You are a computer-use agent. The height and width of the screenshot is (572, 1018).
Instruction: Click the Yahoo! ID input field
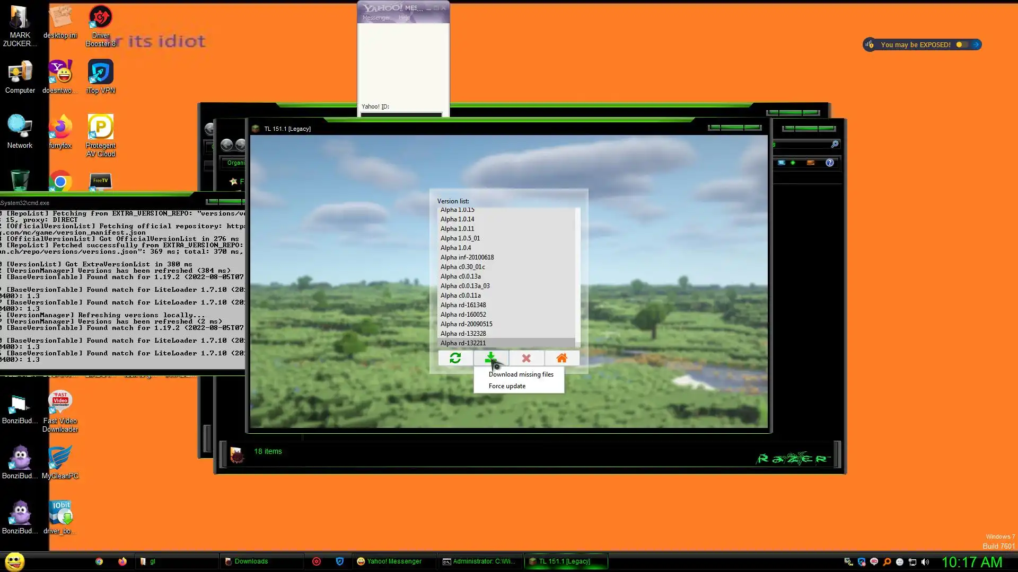(401, 114)
